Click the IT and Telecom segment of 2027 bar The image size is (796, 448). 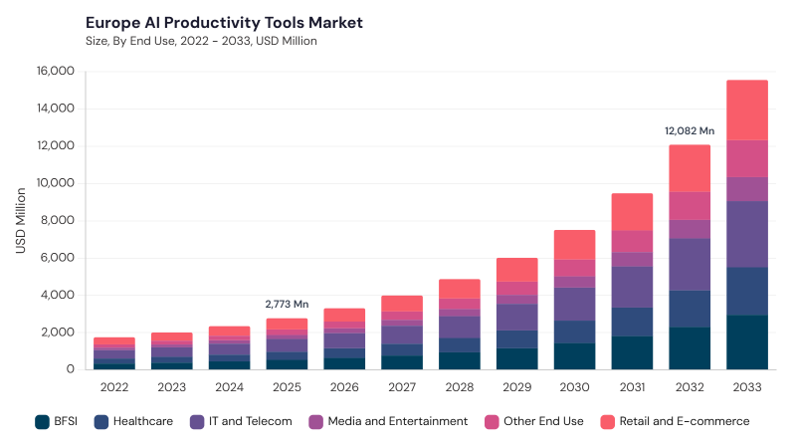tap(402, 336)
